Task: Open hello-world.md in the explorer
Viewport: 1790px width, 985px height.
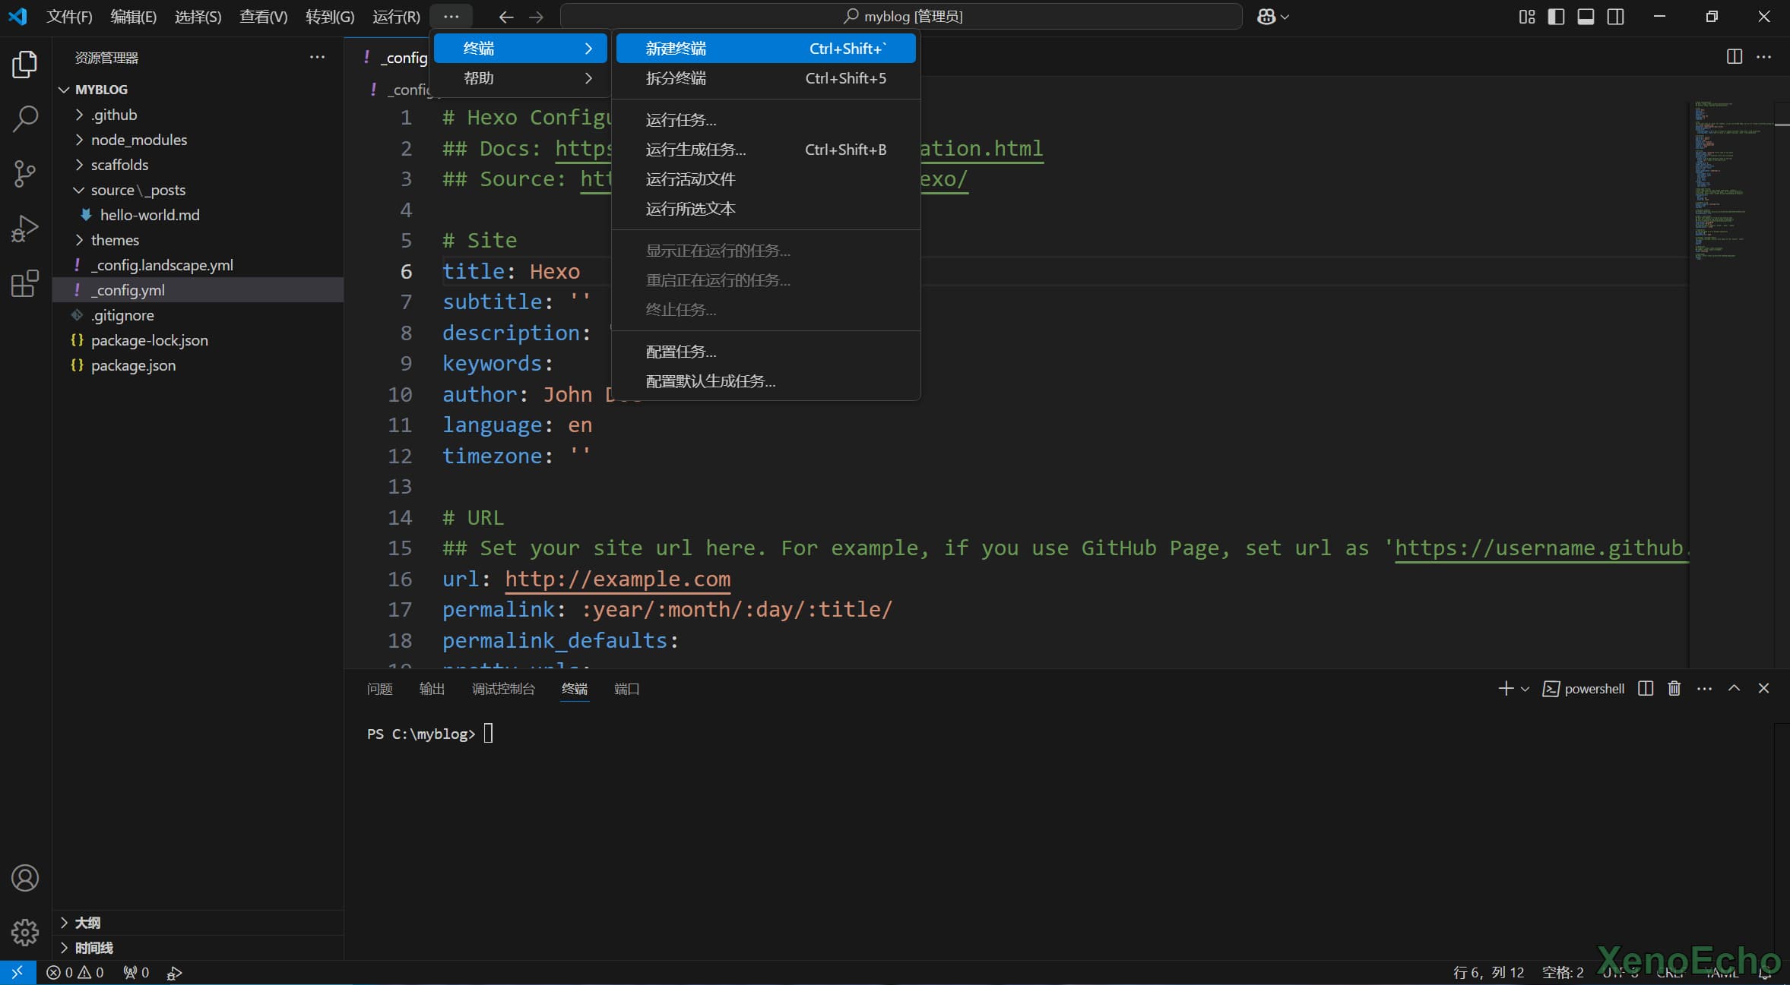Action: [150, 215]
